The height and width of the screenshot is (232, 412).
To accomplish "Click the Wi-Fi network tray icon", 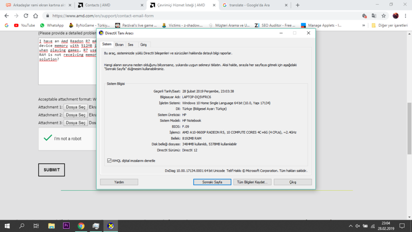I will click(x=373, y=226).
